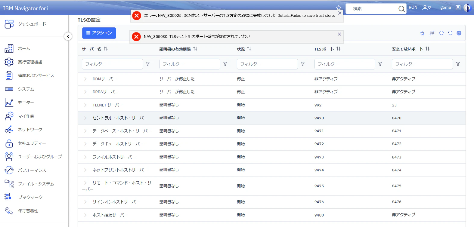The image size is (474, 227).
Task: Select the セキュリティー menu label
Action: 32,143
